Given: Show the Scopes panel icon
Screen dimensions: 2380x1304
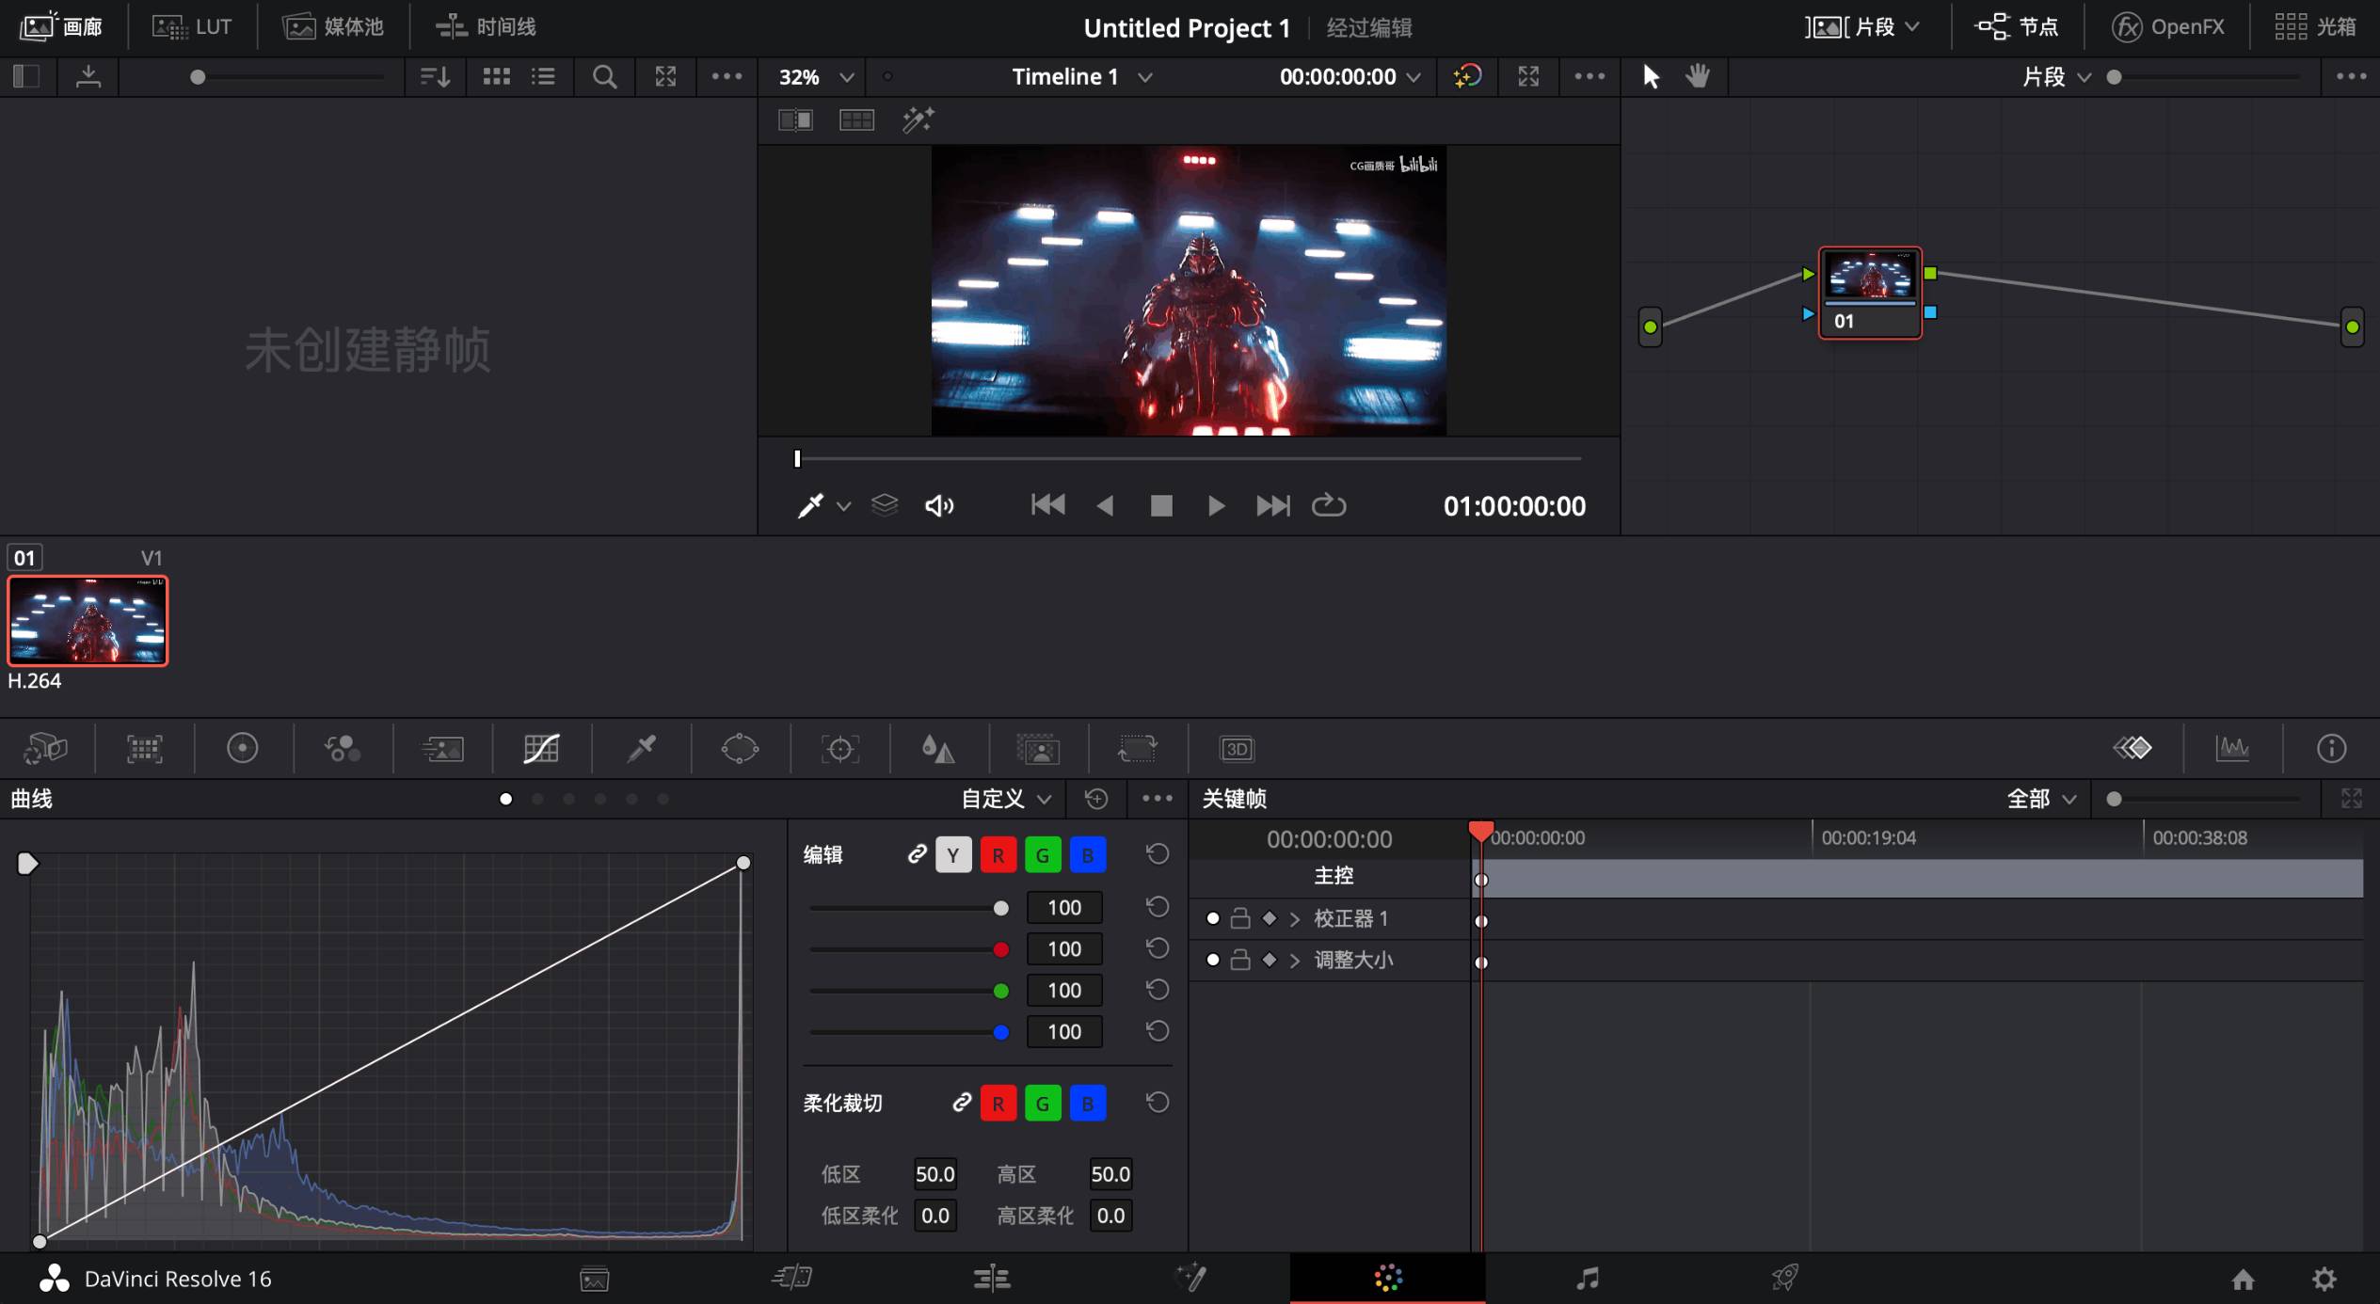Looking at the screenshot, I should [2232, 749].
